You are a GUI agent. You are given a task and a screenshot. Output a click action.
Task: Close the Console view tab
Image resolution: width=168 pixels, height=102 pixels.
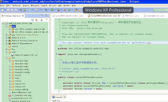[x=65, y=97]
